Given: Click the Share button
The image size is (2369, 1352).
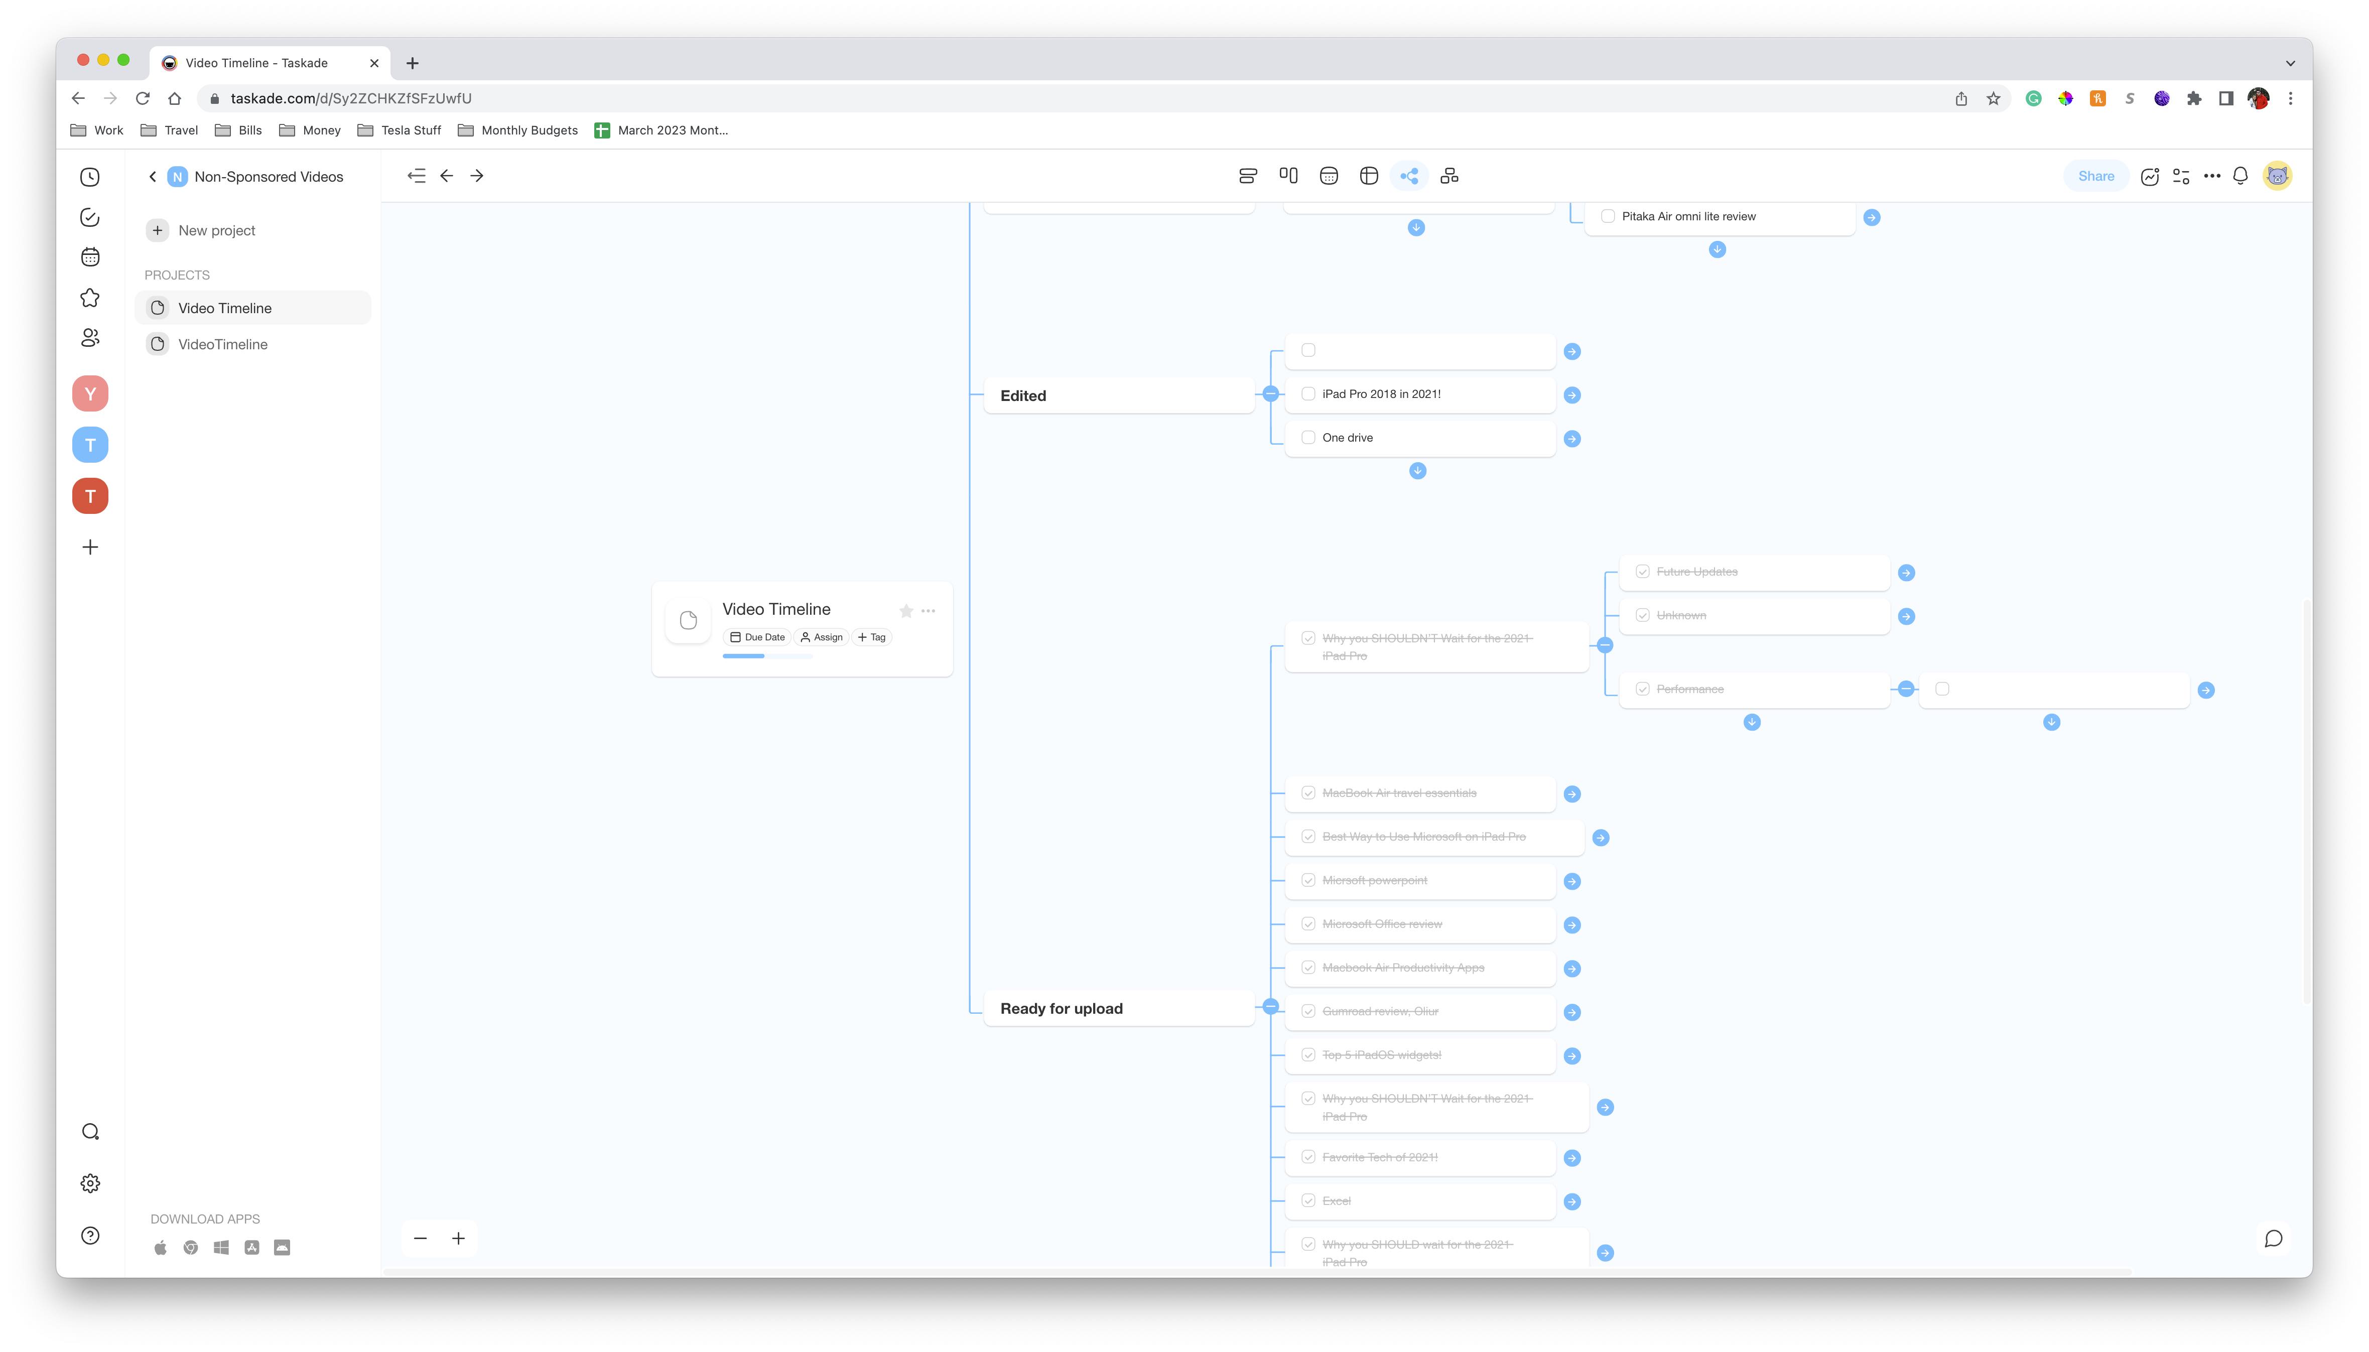Looking at the screenshot, I should point(2095,176).
